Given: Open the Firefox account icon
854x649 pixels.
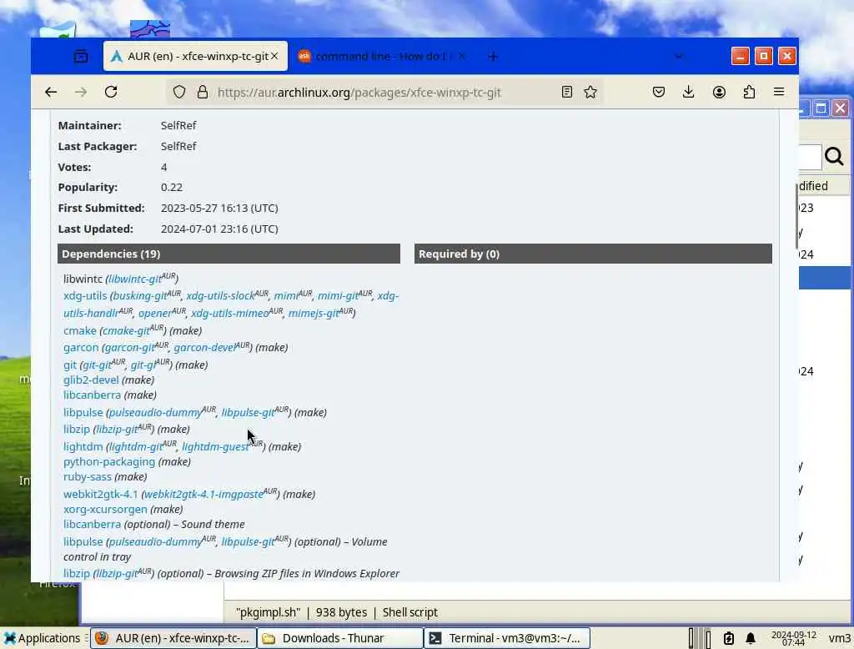Looking at the screenshot, I should pyautogui.click(x=719, y=92).
